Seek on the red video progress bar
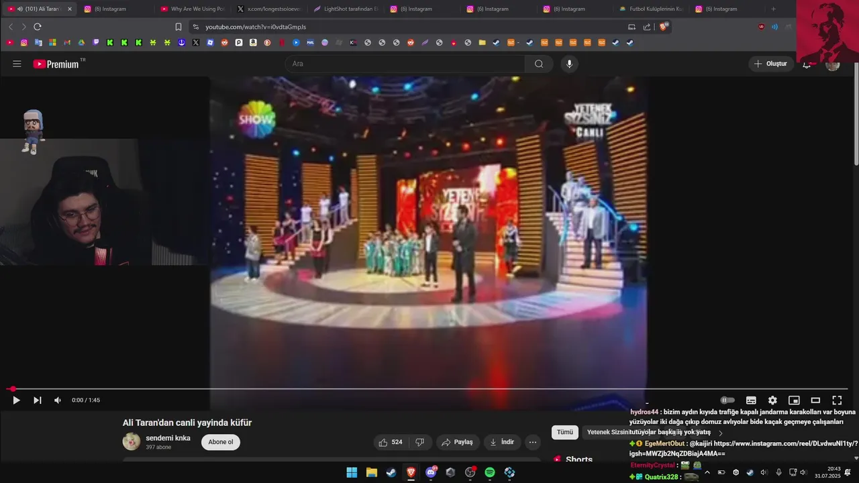The height and width of the screenshot is (483, 859). click(427, 389)
